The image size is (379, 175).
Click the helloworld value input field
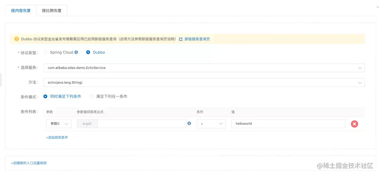coord(288,124)
